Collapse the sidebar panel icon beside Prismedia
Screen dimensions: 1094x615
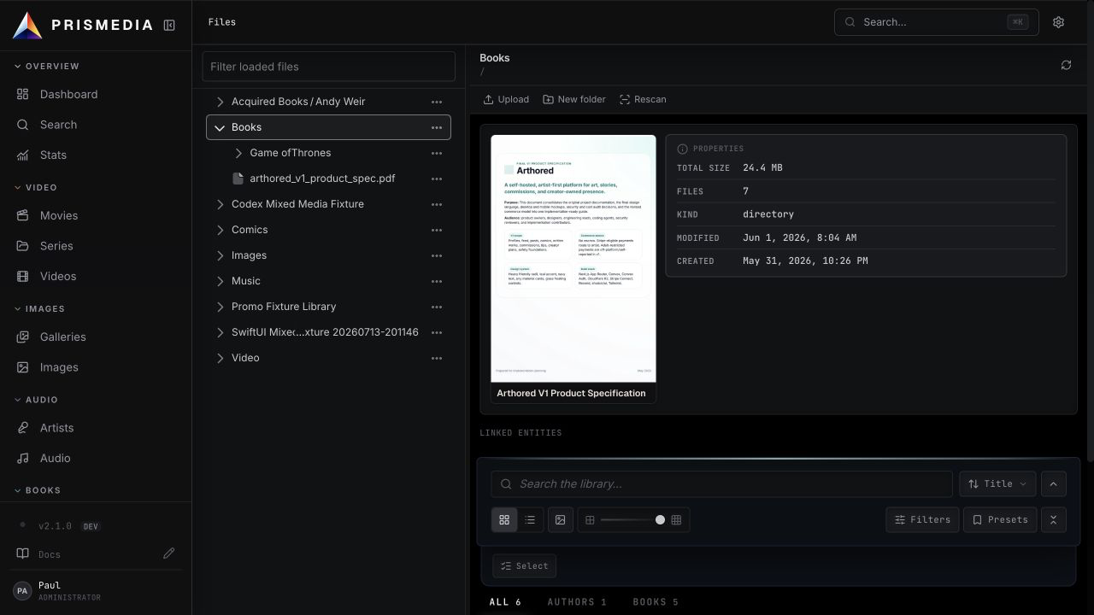pyautogui.click(x=169, y=26)
